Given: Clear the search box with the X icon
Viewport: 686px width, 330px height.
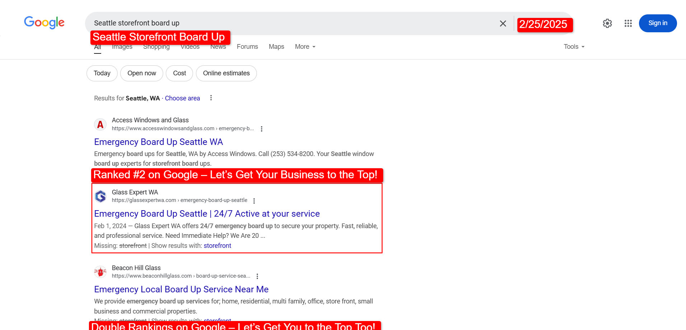Looking at the screenshot, I should click(x=503, y=23).
